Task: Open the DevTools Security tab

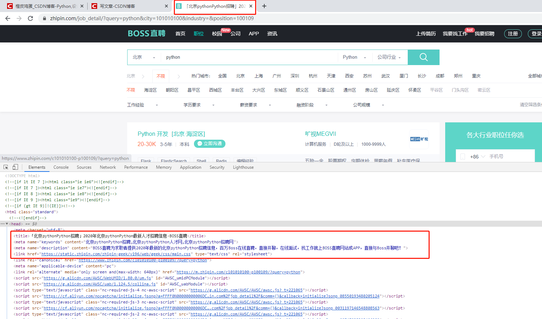Action: click(x=217, y=167)
